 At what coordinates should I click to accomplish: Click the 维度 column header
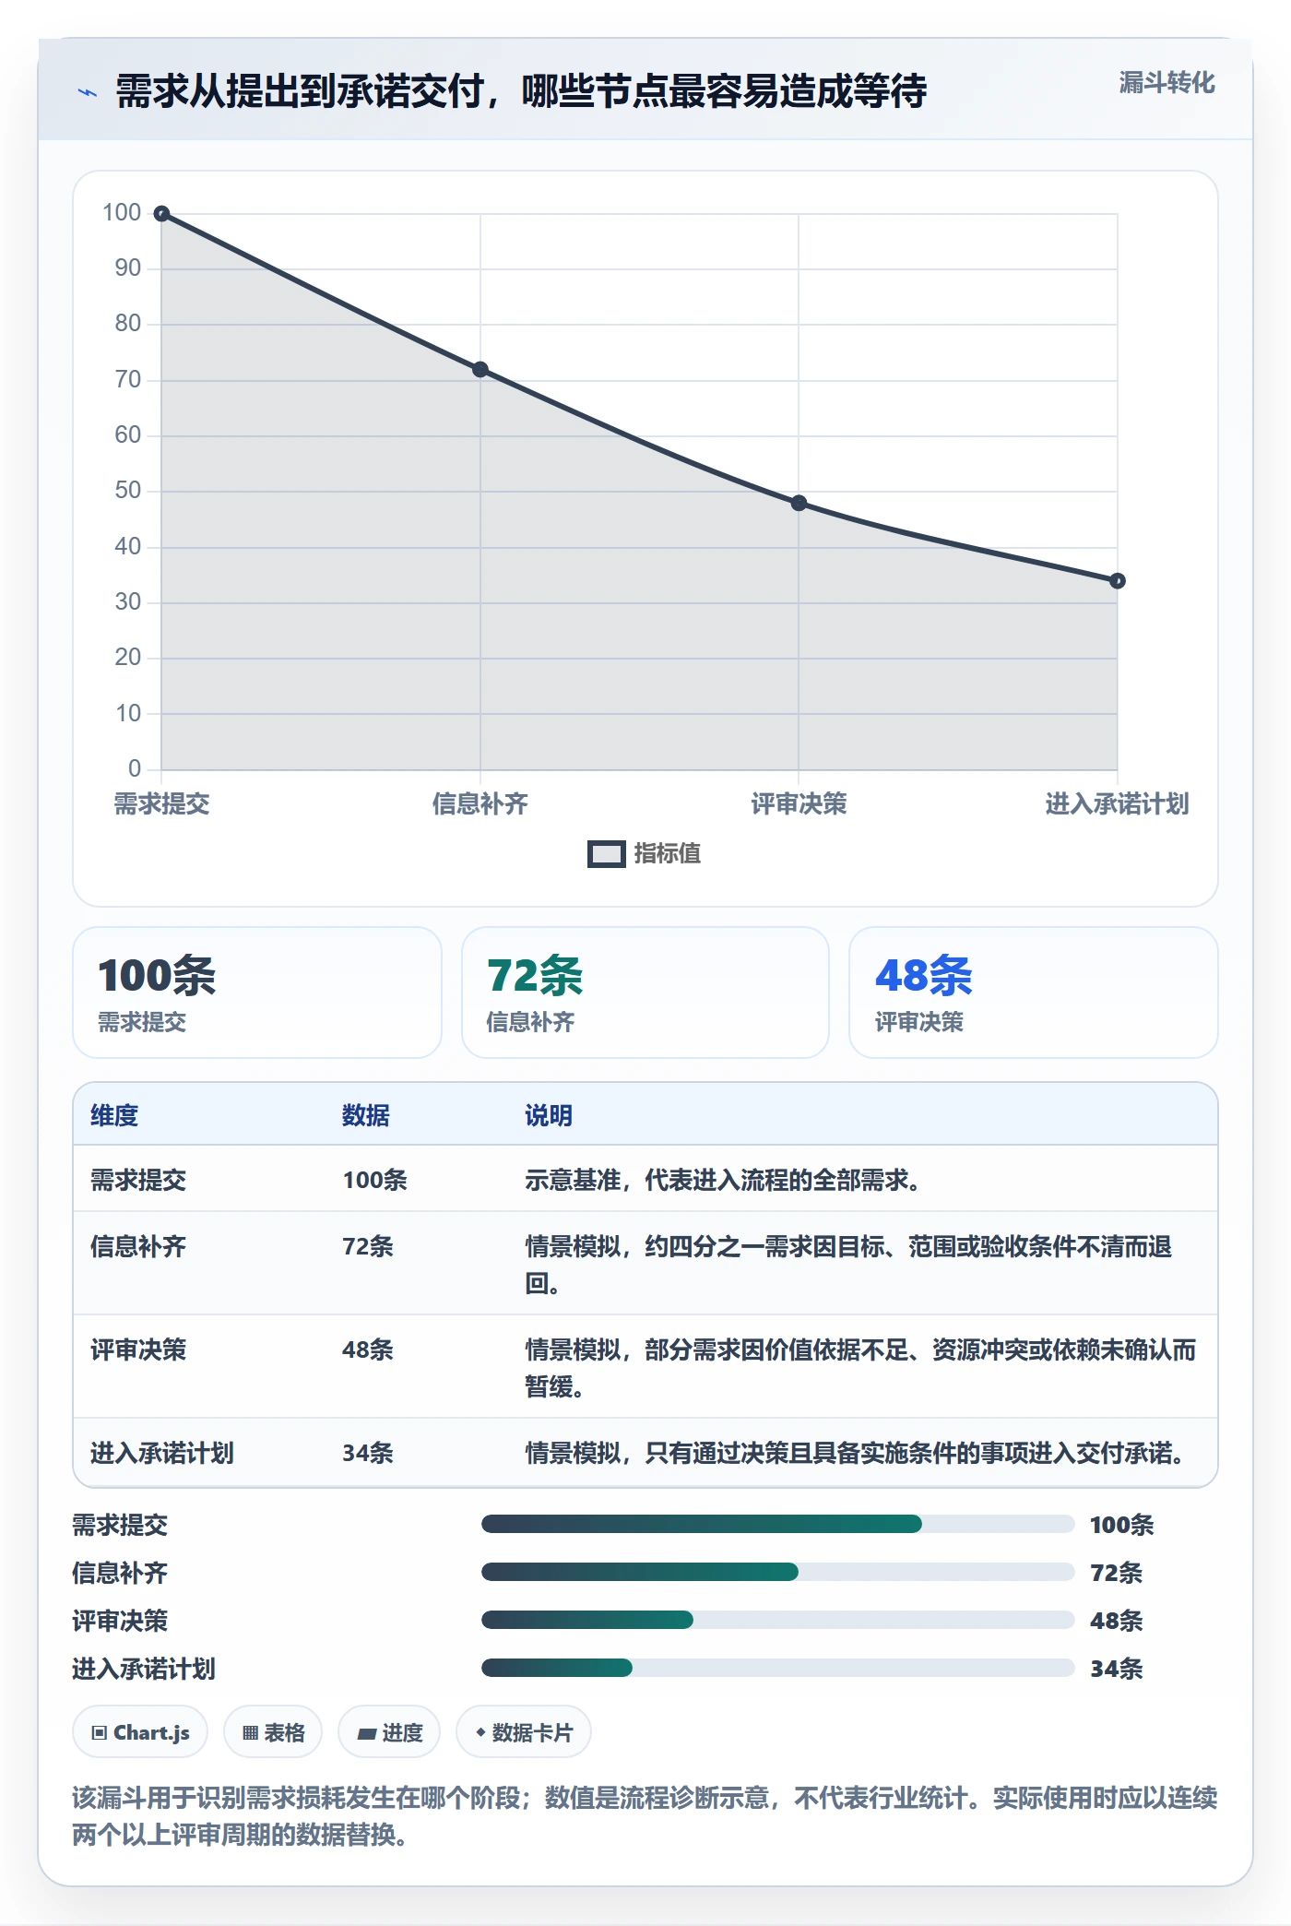pyautogui.click(x=114, y=1115)
